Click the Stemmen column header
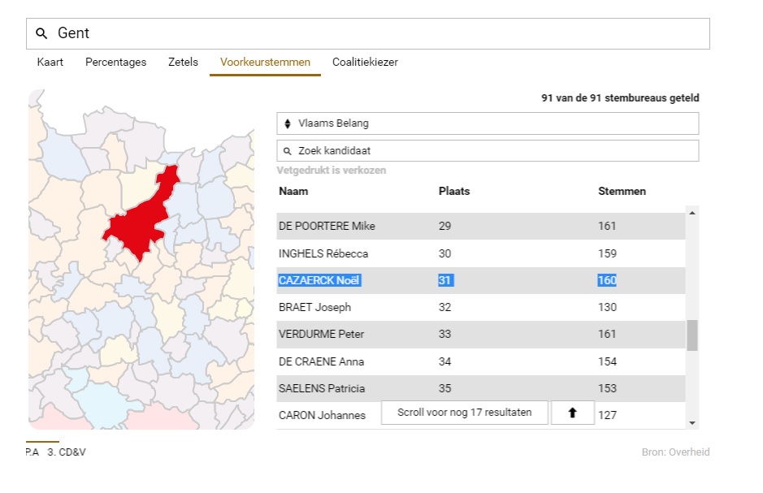The height and width of the screenshot is (493, 763). tap(622, 191)
